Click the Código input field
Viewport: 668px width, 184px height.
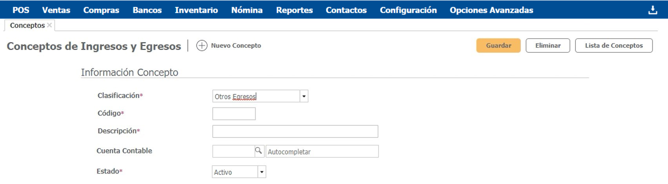234,114
